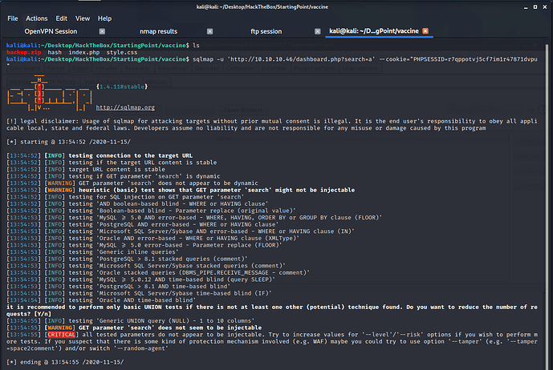Open the Help menu
The width and height of the screenshot is (553, 370).
tap(104, 18)
